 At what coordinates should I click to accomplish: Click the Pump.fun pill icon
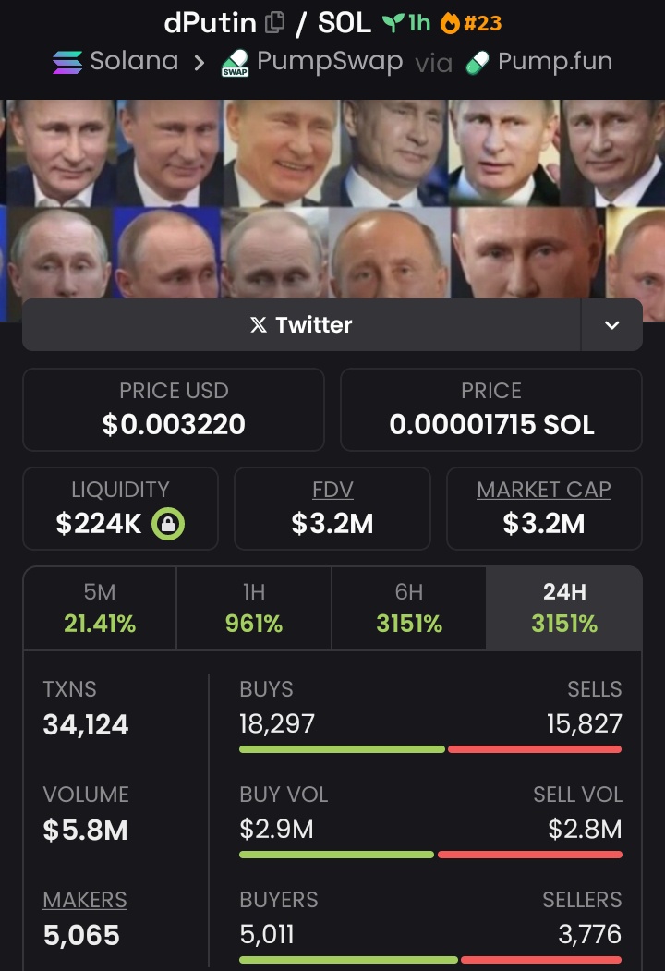point(478,63)
